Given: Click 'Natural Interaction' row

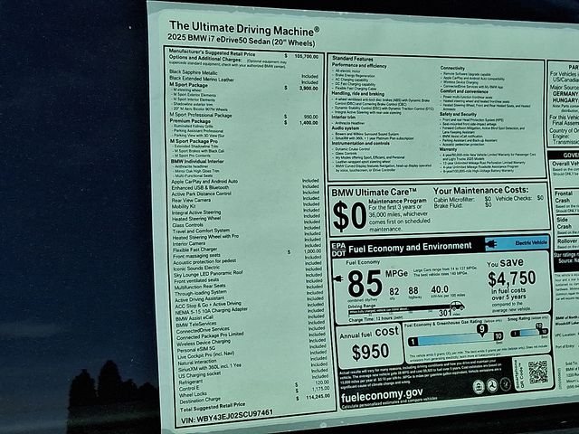Looking at the screenshot, I should pos(197,363).
